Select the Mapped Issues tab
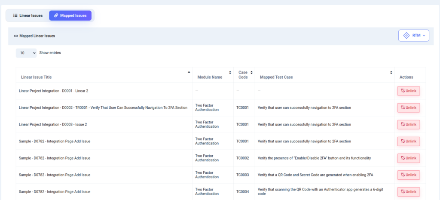 coord(70,15)
